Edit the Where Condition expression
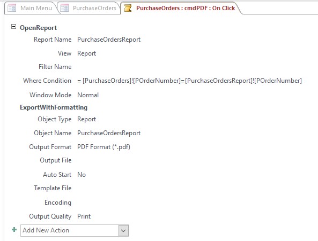318x241 pixels. pyautogui.click(x=189, y=81)
